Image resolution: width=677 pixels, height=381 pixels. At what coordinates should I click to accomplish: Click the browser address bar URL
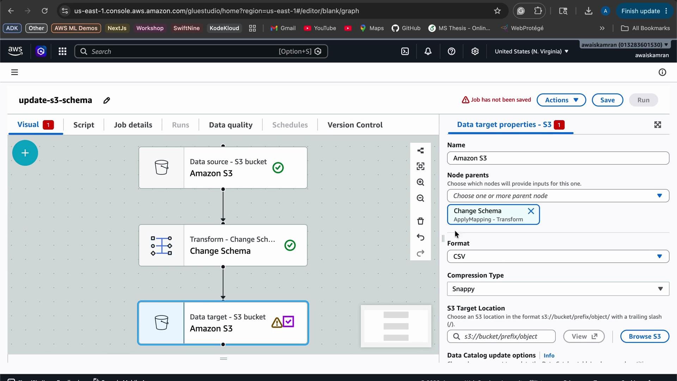coord(216,11)
